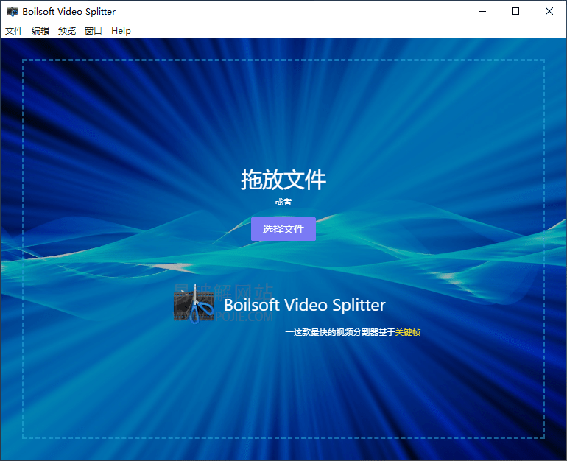Screen dimensions: 567x461
Task: Click the Boilsoft app icon in title bar
Action: [x=12, y=12]
